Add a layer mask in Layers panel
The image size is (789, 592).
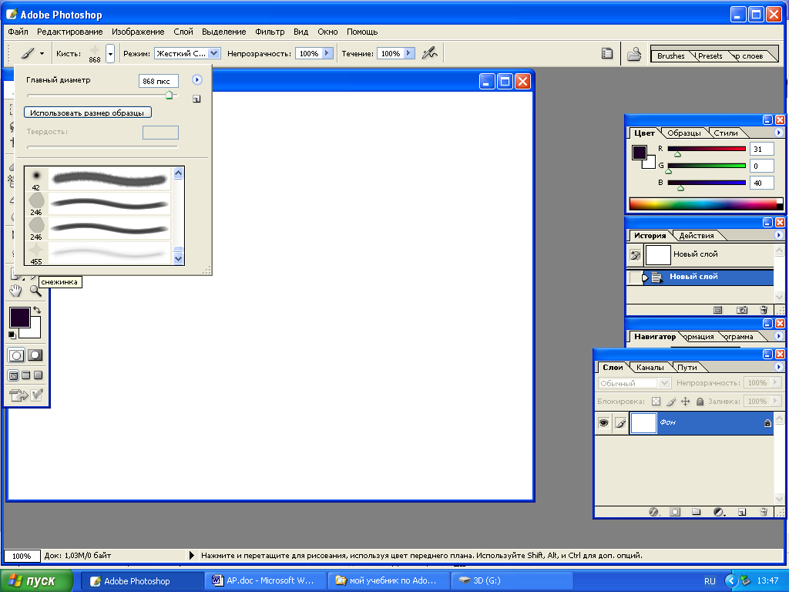pos(675,512)
